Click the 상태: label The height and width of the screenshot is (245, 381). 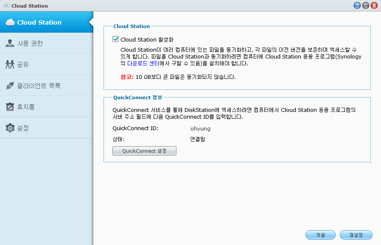pyautogui.click(x=118, y=139)
